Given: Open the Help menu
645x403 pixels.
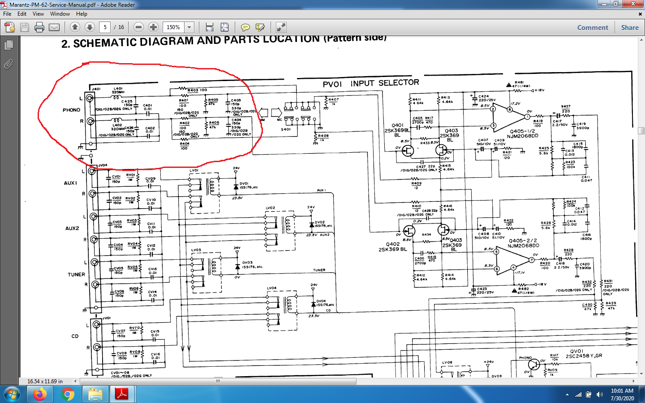Looking at the screenshot, I should (82, 14).
